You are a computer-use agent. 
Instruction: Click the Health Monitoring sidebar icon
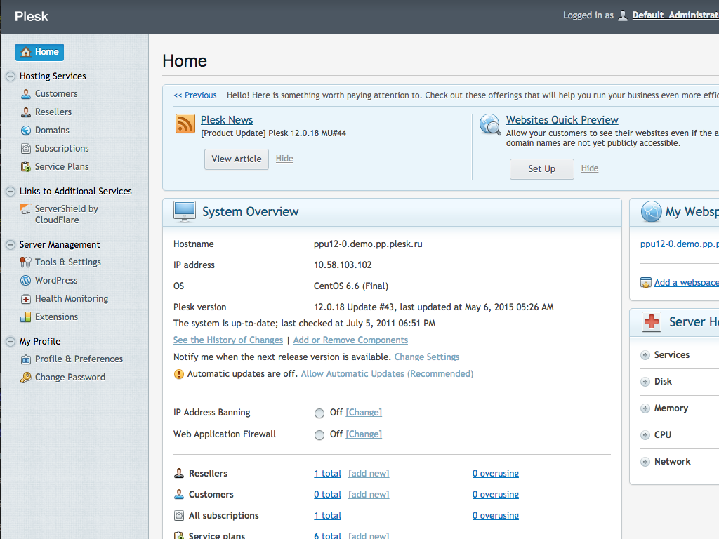click(26, 299)
